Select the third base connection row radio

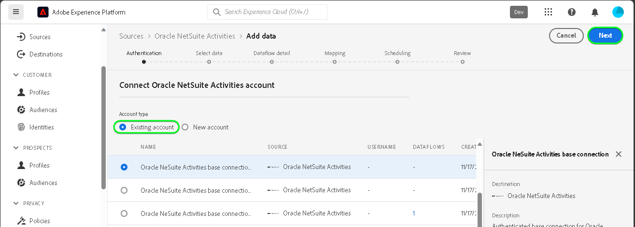(x=124, y=213)
